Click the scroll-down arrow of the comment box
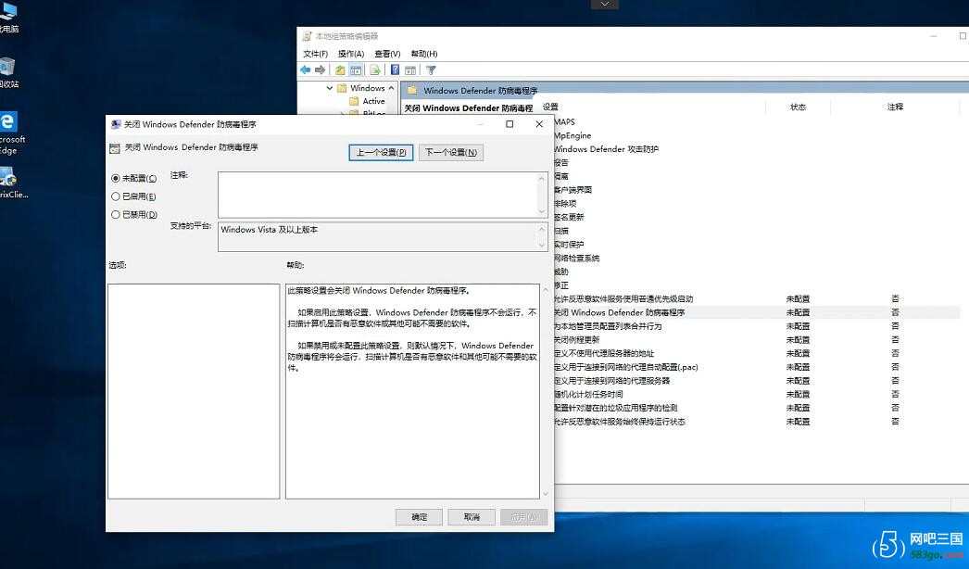 pyautogui.click(x=542, y=211)
